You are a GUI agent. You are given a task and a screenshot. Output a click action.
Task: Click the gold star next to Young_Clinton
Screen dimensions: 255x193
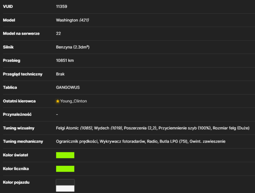pyautogui.click(x=57, y=101)
